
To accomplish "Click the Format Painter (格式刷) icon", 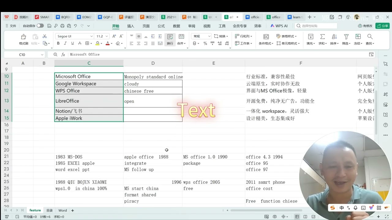I will [x=24, y=37].
